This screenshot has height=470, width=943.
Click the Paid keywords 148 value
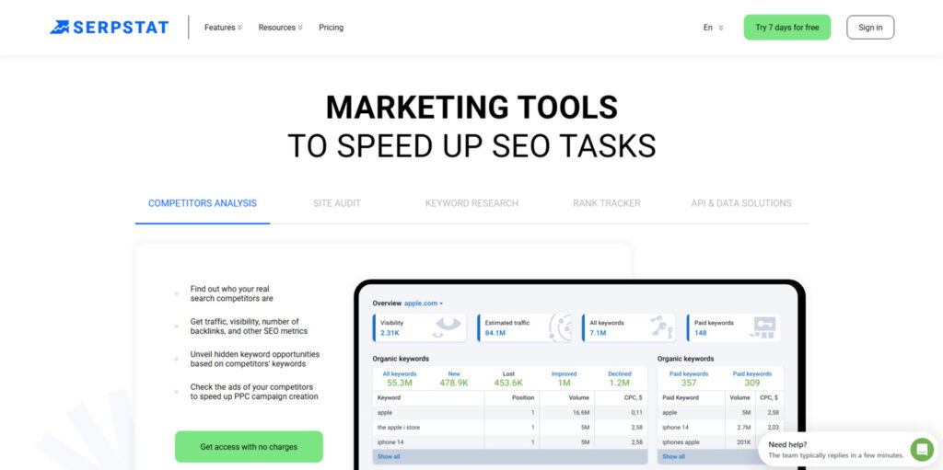click(700, 332)
